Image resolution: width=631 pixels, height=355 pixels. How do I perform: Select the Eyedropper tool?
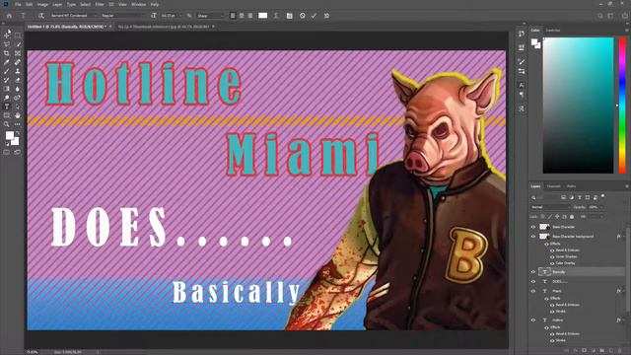coord(7,62)
